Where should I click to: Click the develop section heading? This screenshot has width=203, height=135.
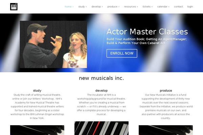point(101,90)
